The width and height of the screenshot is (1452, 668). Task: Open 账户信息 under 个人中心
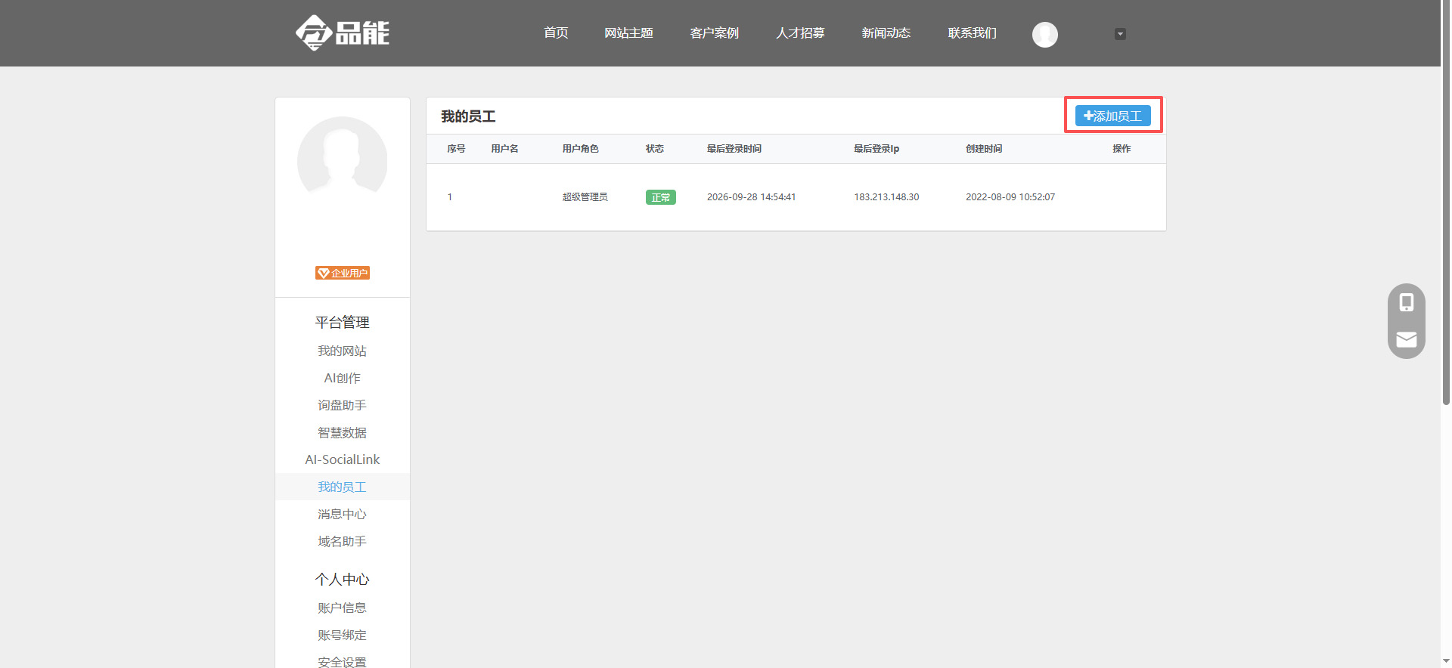coord(343,608)
